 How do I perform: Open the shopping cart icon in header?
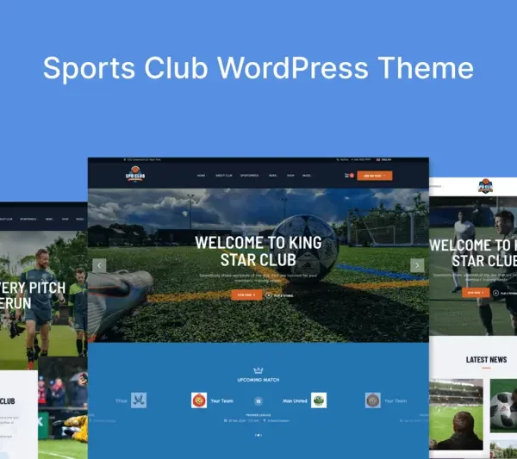coord(346,176)
